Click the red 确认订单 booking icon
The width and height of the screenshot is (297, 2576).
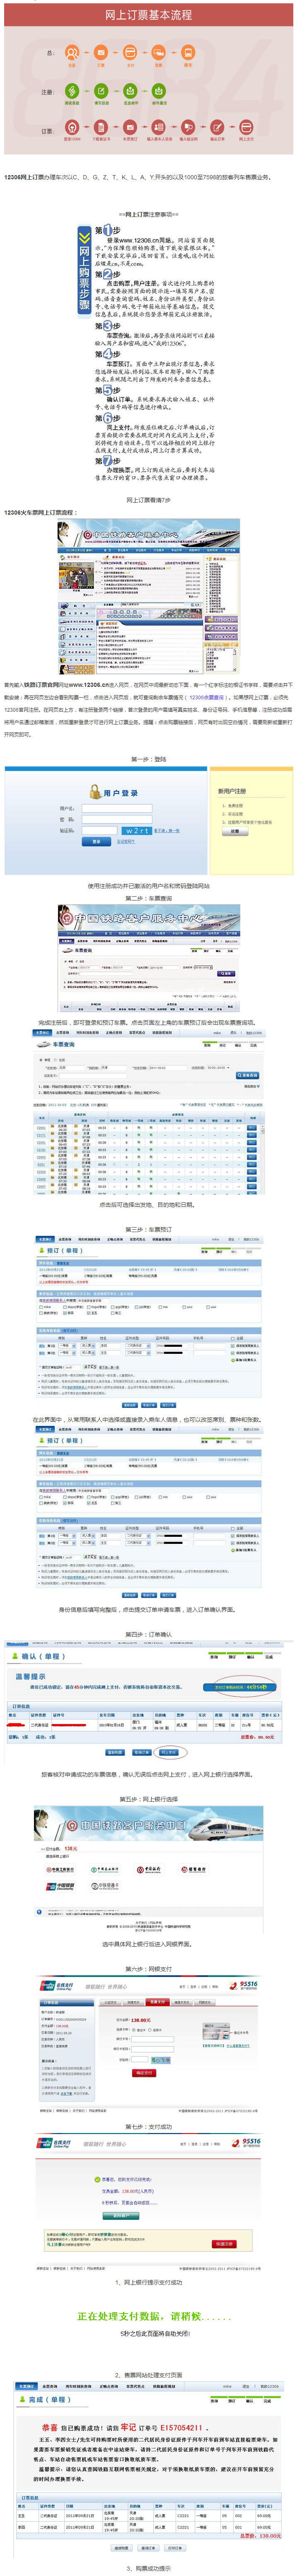point(217,128)
